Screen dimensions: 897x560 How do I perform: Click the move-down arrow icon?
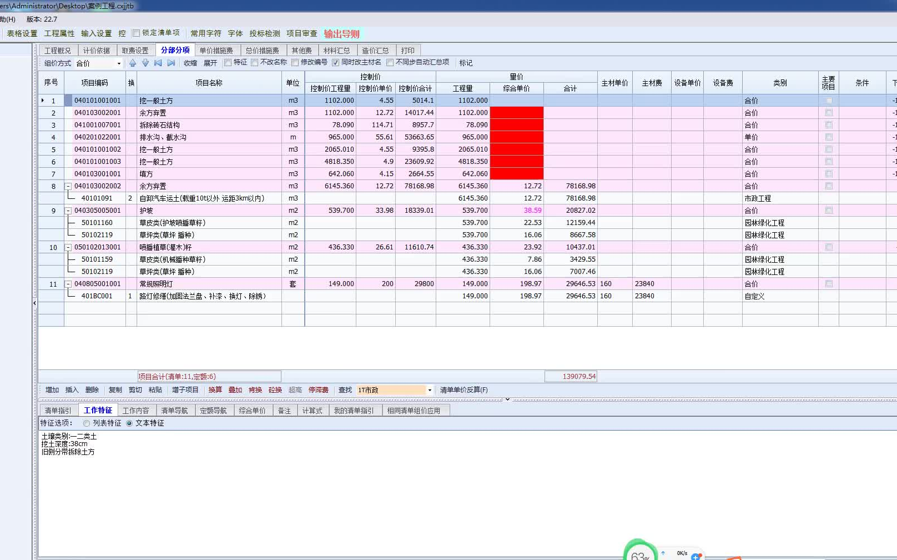145,63
